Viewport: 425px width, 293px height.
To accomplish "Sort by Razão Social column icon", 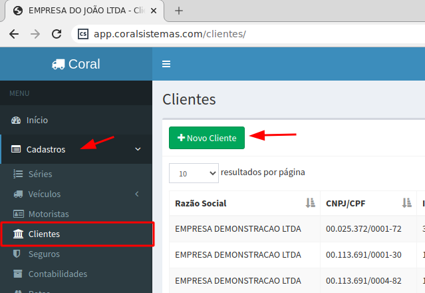I will click(x=309, y=203).
